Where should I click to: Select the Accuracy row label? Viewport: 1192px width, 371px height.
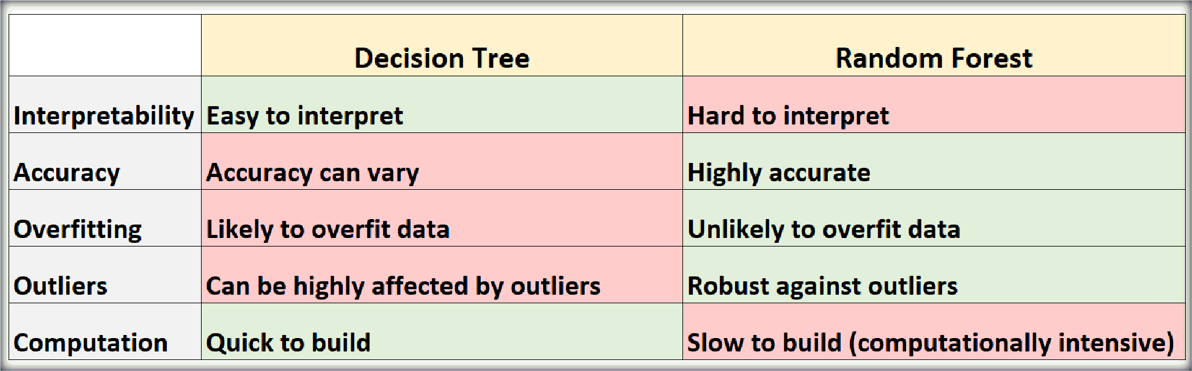[x=105, y=161]
